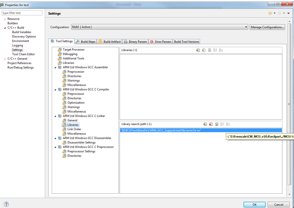
Task: Select Builders in the left tree
Action: point(13,23)
